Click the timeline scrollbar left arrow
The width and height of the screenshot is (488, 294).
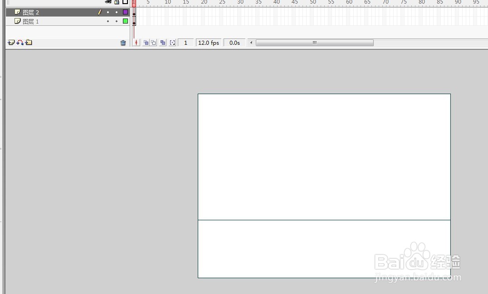coord(251,43)
